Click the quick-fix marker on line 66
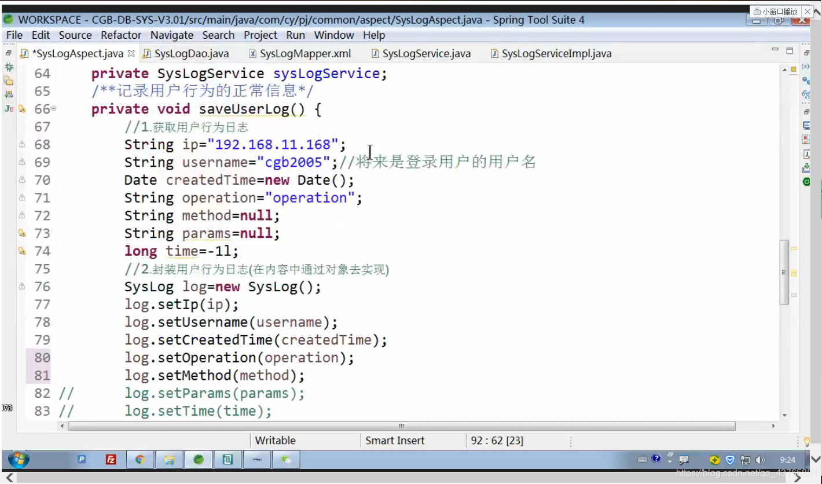This screenshot has height=484, width=822. tap(22, 109)
